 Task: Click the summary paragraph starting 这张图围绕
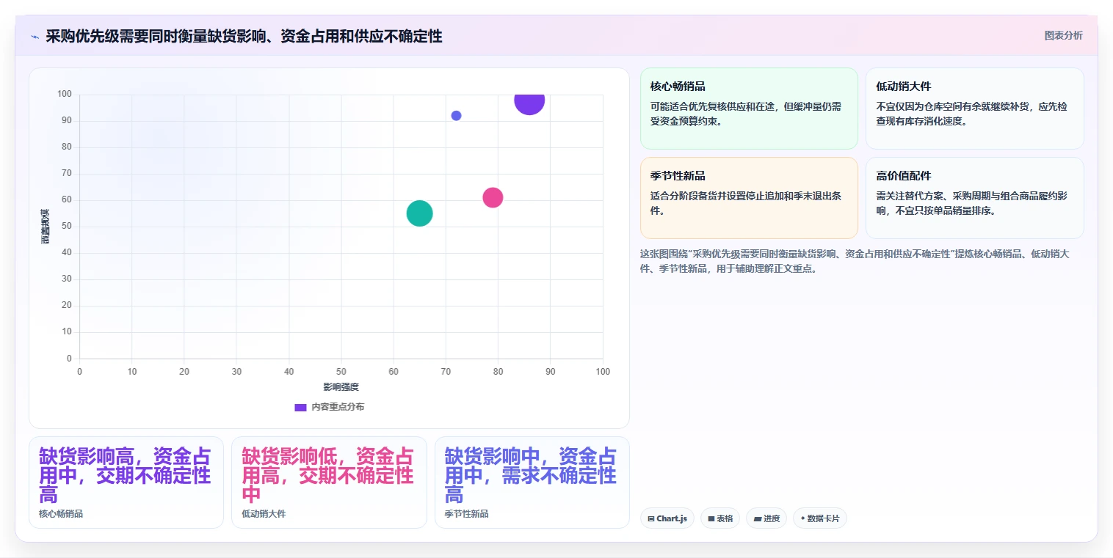855,261
